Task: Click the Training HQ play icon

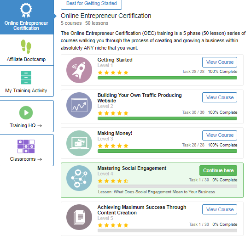Action: (x=26, y=112)
